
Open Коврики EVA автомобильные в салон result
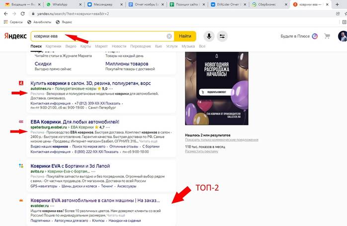pyautogui.click(x=95, y=200)
